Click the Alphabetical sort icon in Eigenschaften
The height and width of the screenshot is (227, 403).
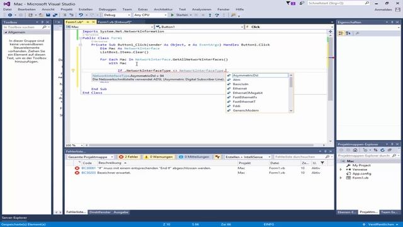pyautogui.click(x=348, y=33)
